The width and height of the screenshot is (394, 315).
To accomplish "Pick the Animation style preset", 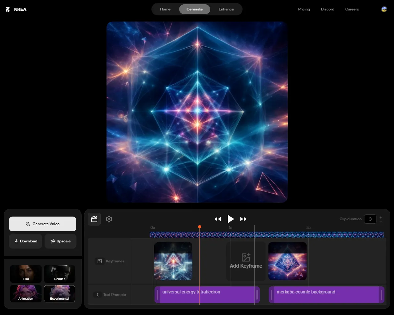I will click(x=26, y=293).
